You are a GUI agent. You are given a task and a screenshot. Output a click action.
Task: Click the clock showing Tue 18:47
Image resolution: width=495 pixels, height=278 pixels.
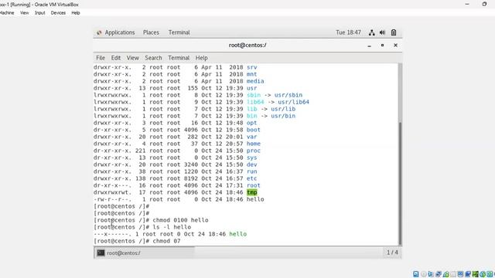click(x=348, y=32)
